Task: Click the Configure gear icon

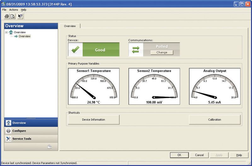Action: [x=9, y=131]
